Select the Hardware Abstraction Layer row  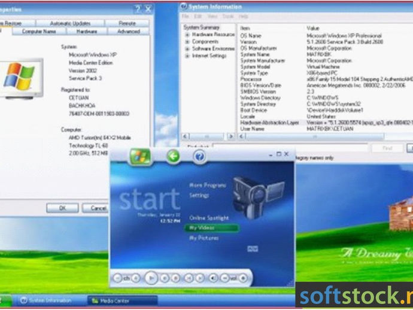point(326,123)
